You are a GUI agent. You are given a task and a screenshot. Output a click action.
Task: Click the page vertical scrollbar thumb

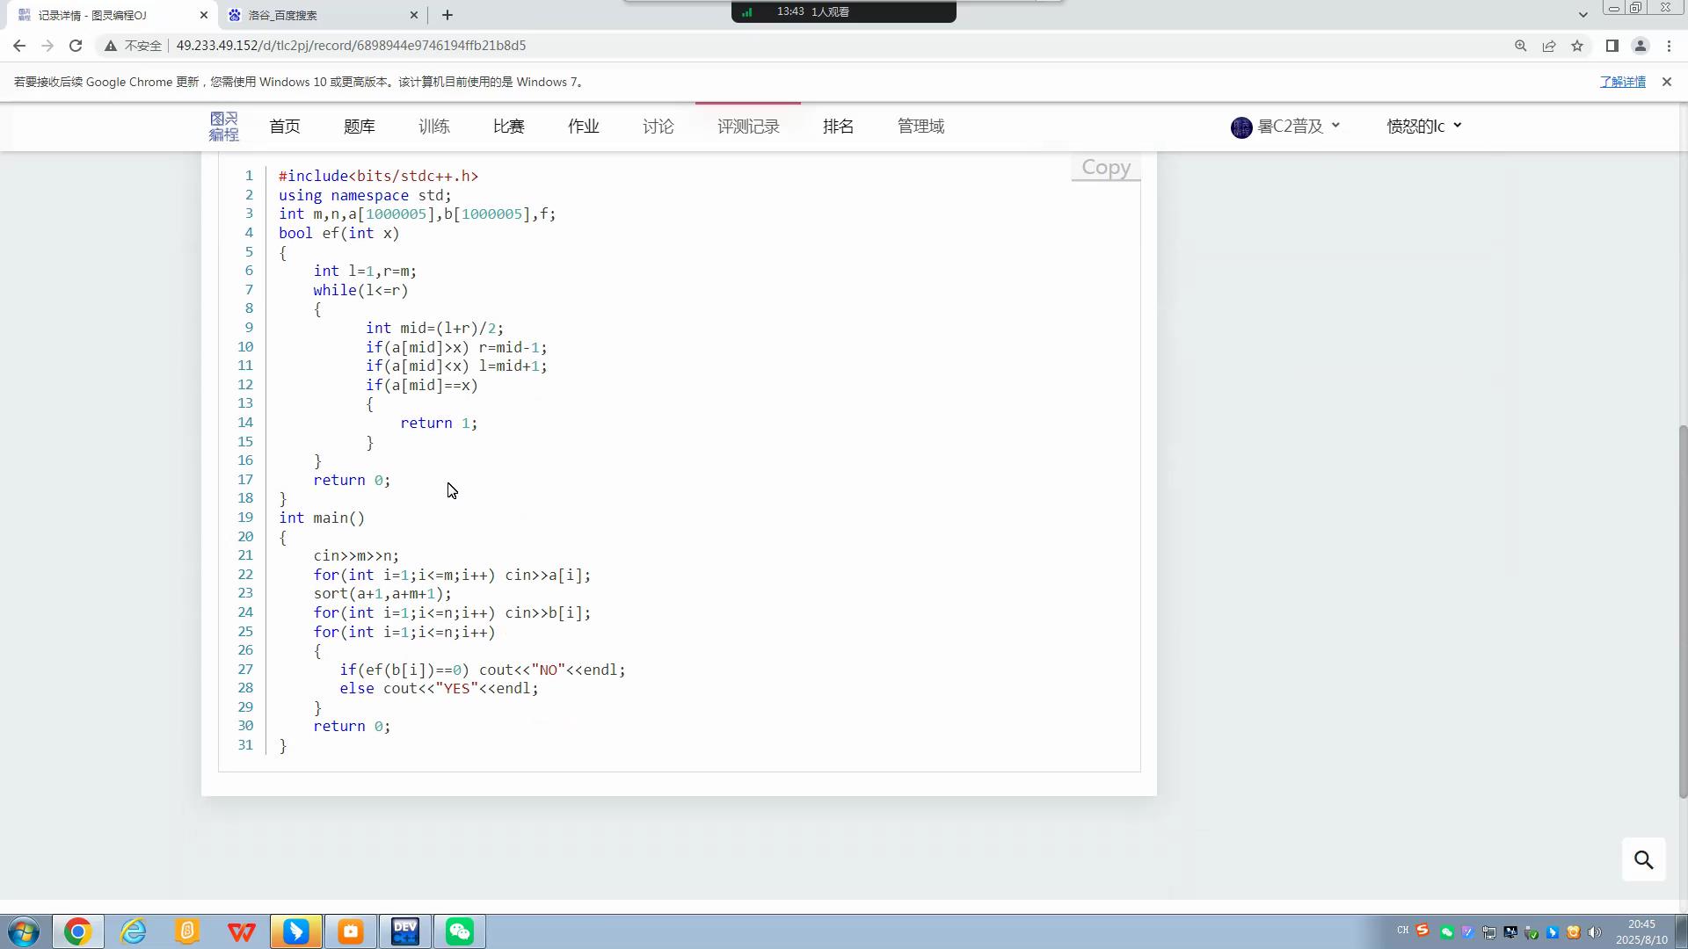pyautogui.click(x=1682, y=611)
